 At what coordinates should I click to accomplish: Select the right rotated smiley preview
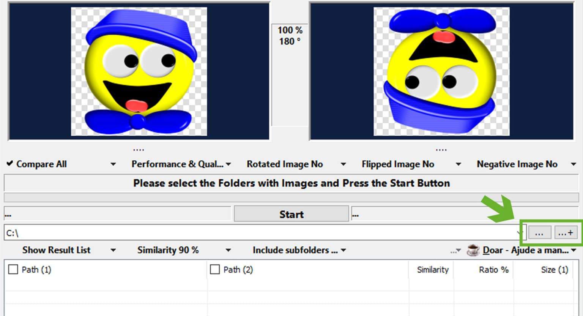(441, 71)
